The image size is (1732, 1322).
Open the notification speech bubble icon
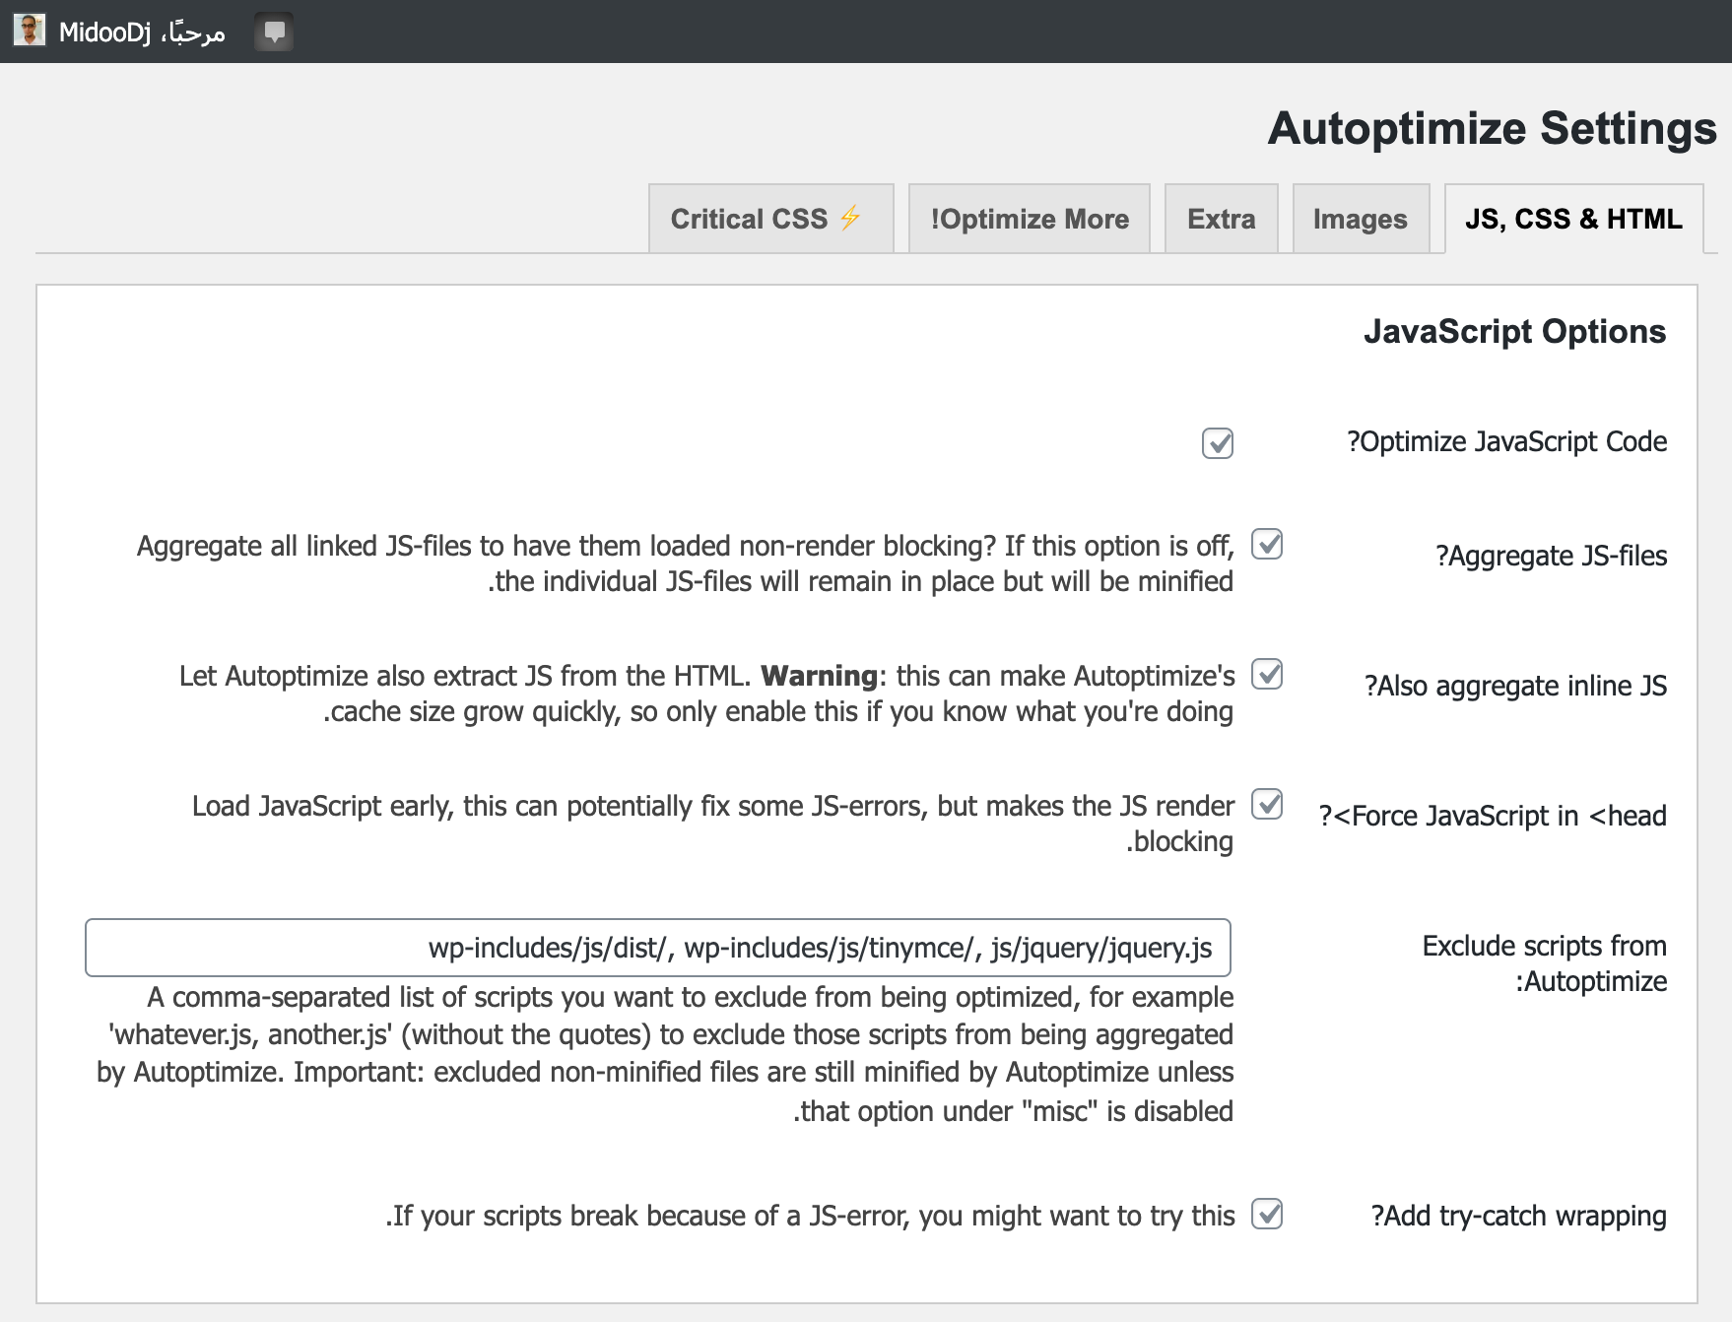pos(274,32)
